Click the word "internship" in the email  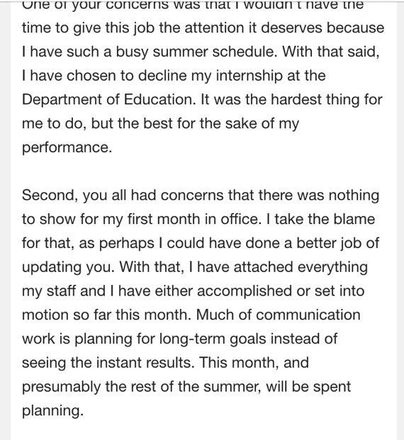[x=249, y=76]
